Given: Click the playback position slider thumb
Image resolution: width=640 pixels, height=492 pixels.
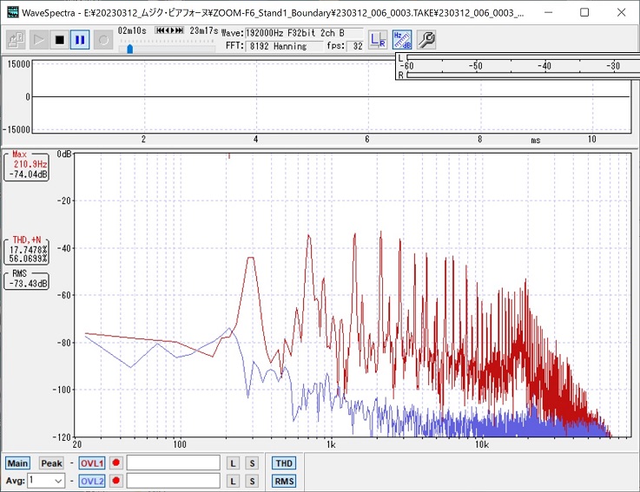Looking at the screenshot, I should click(129, 49).
